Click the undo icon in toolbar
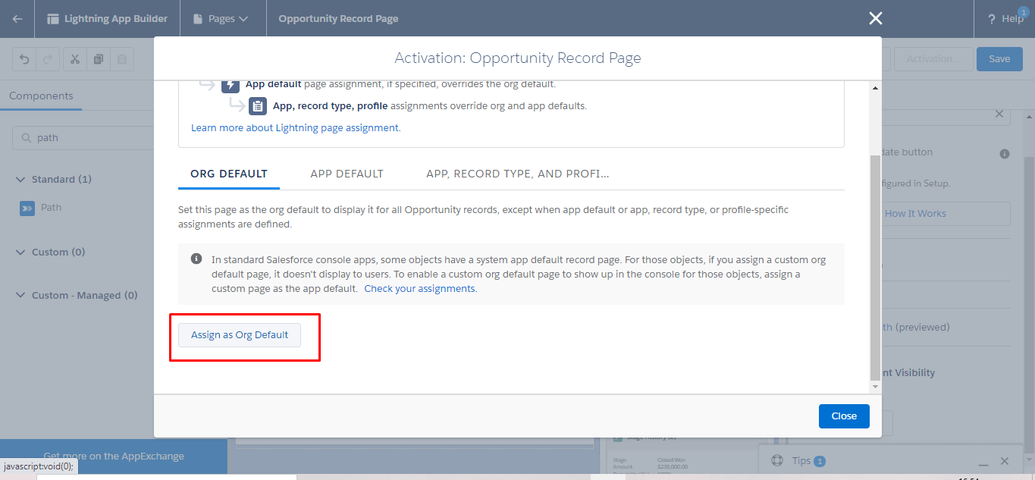Viewport: 1035px width, 480px height. point(24,59)
